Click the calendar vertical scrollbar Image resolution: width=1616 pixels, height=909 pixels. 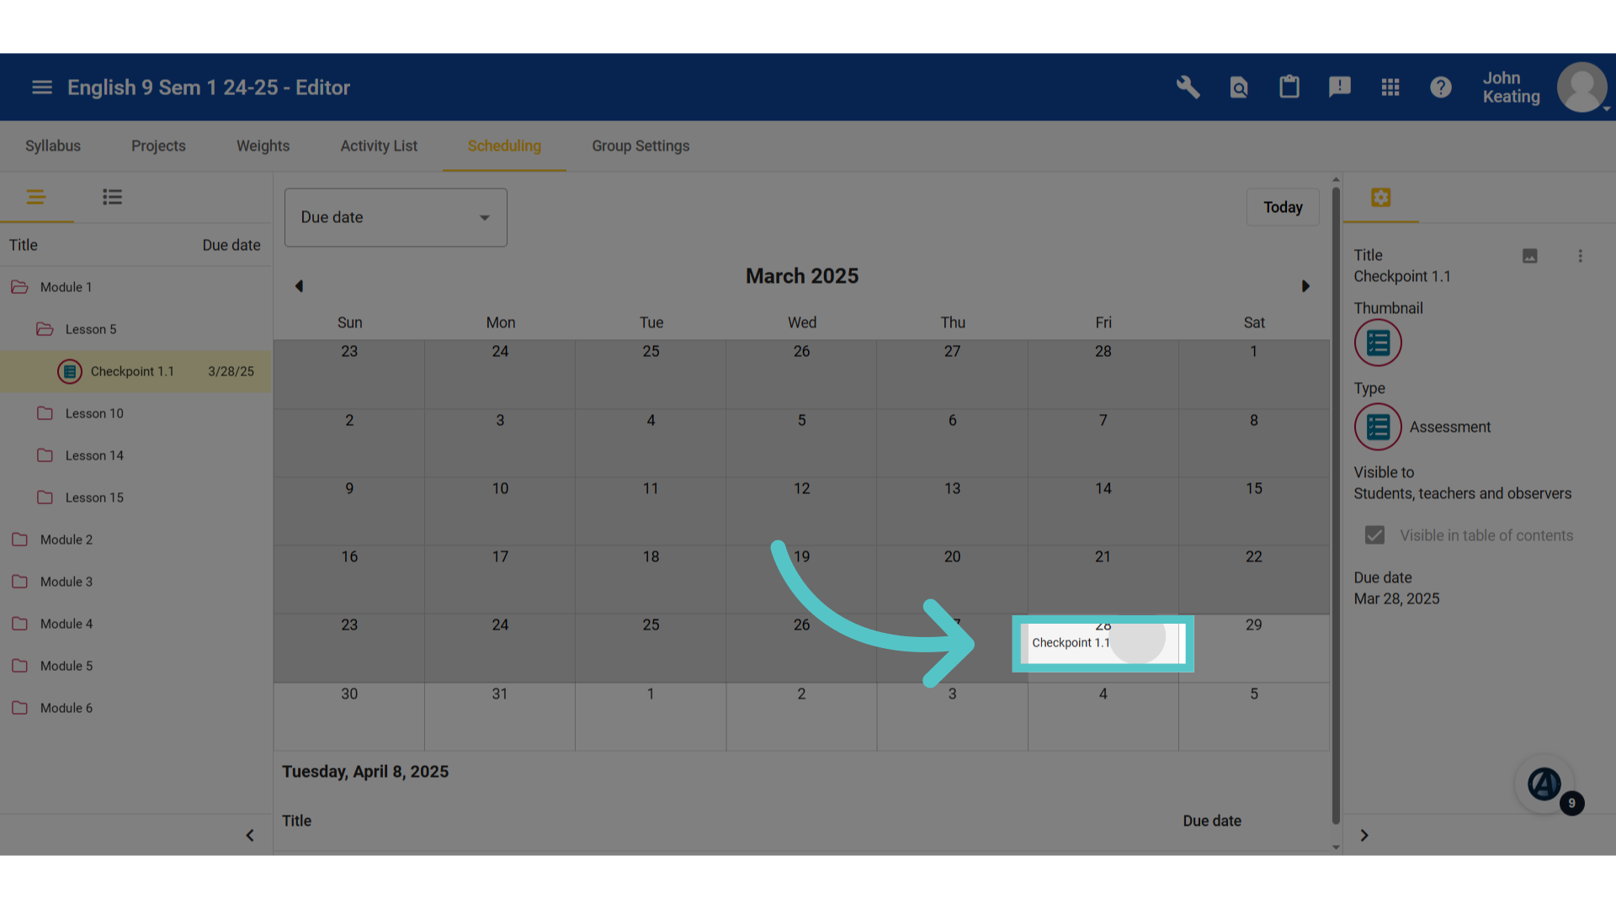(x=1336, y=505)
